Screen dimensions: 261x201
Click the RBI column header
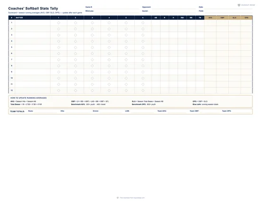[x=182, y=17]
